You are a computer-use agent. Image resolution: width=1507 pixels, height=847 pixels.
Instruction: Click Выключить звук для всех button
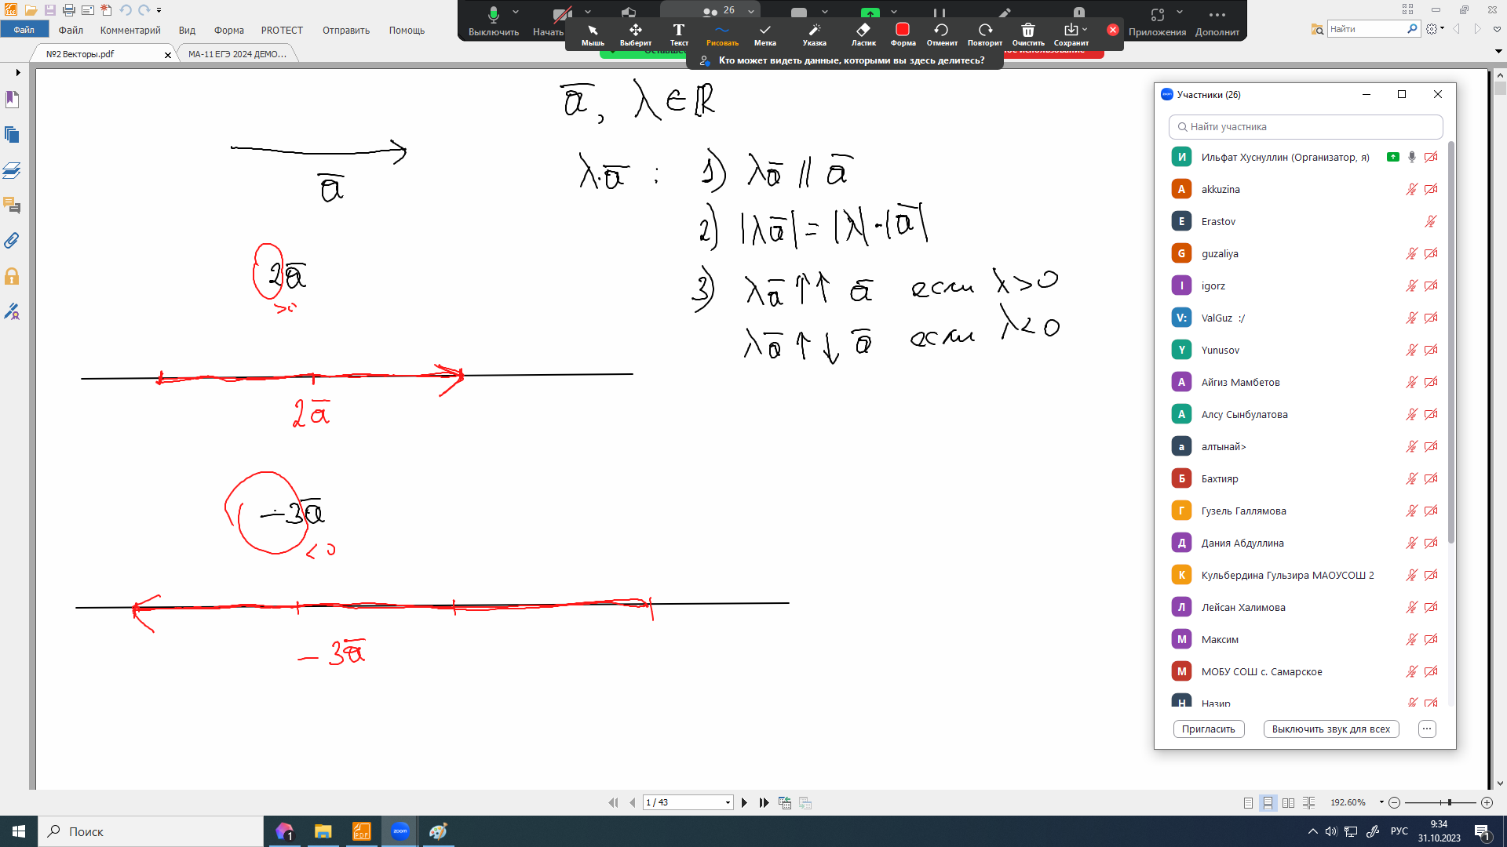point(1330,729)
